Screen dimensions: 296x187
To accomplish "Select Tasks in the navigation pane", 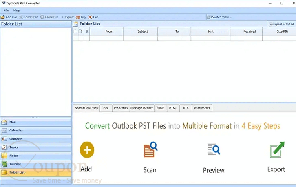I will [36, 147].
